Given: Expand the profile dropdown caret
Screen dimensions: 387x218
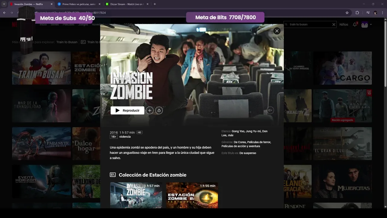Looking at the screenshot, I should click(x=371, y=25).
